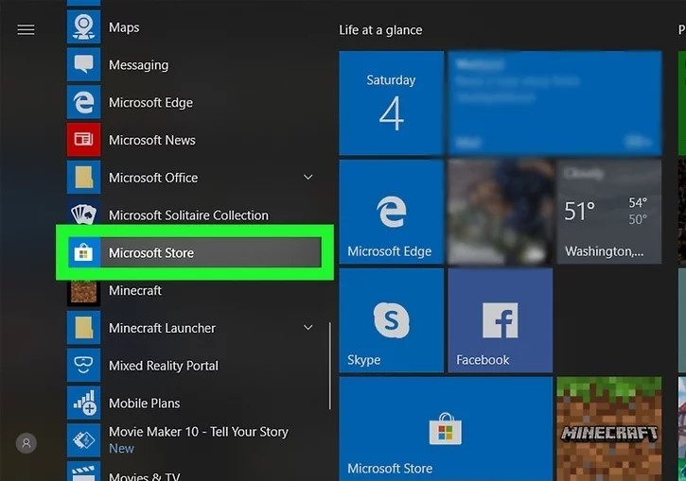The width and height of the screenshot is (686, 481).
Task: Open the Microsoft Store tile
Action: tap(446, 429)
